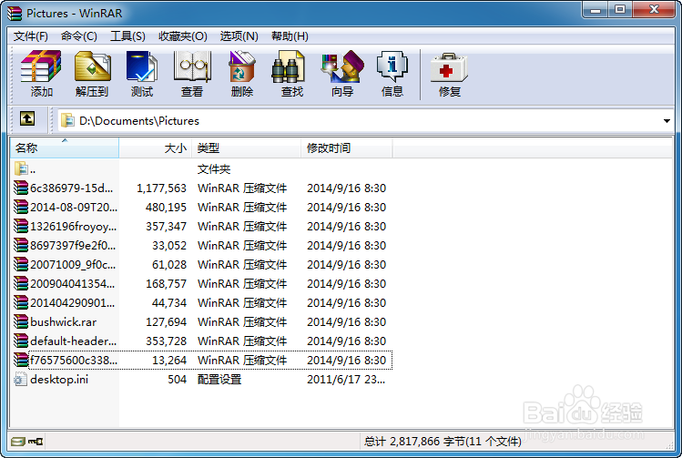The height and width of the screenshot is (458, 682).
Task: Click size value 127,694
Action: tap(166, 321)
